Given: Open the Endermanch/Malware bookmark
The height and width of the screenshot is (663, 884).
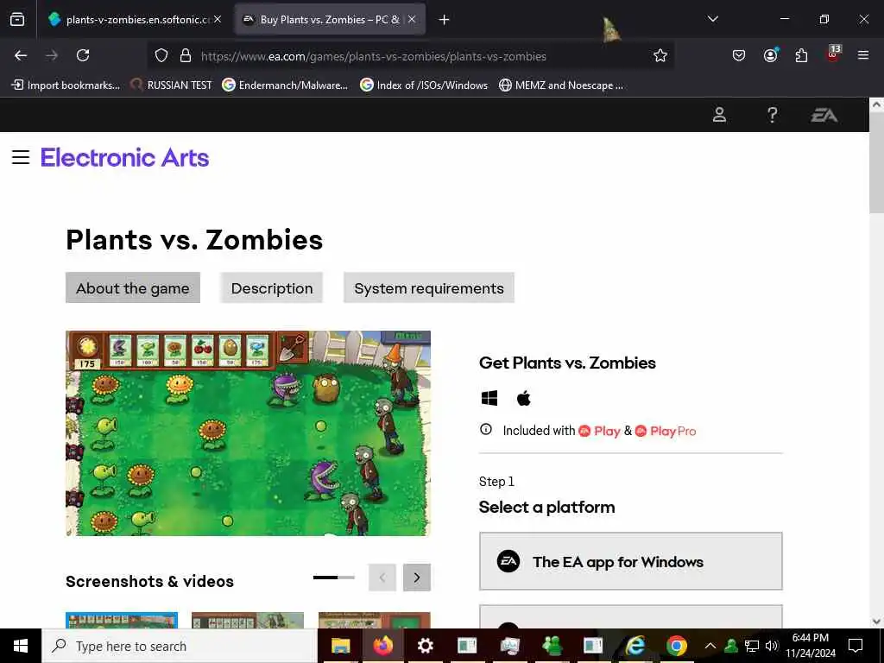Looking at the screenshot, I should (x=285, y=85).
